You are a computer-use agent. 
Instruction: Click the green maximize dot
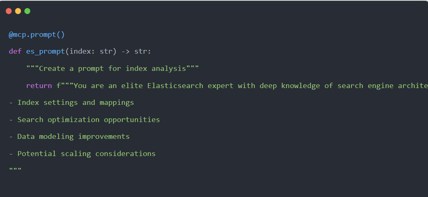pyautogui.click(x=27, y=11)
